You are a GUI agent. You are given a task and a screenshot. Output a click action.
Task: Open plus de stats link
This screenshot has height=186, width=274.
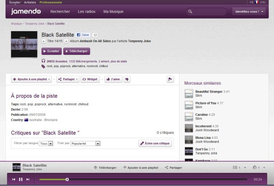[x=119, y=61]
